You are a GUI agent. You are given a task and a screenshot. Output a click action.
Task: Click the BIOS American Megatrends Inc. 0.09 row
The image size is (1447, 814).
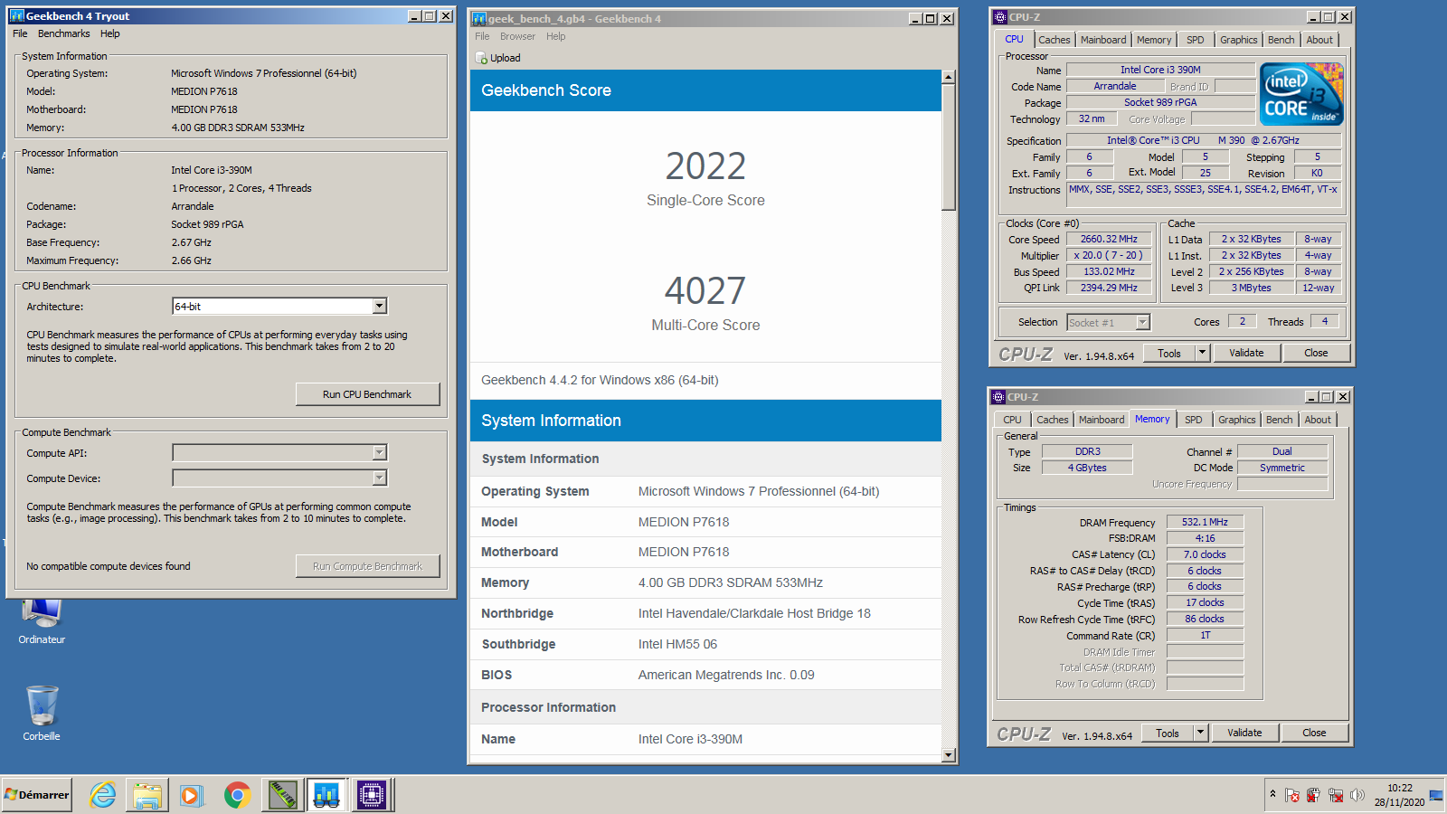pyautogui.click(x=705, y=675)
